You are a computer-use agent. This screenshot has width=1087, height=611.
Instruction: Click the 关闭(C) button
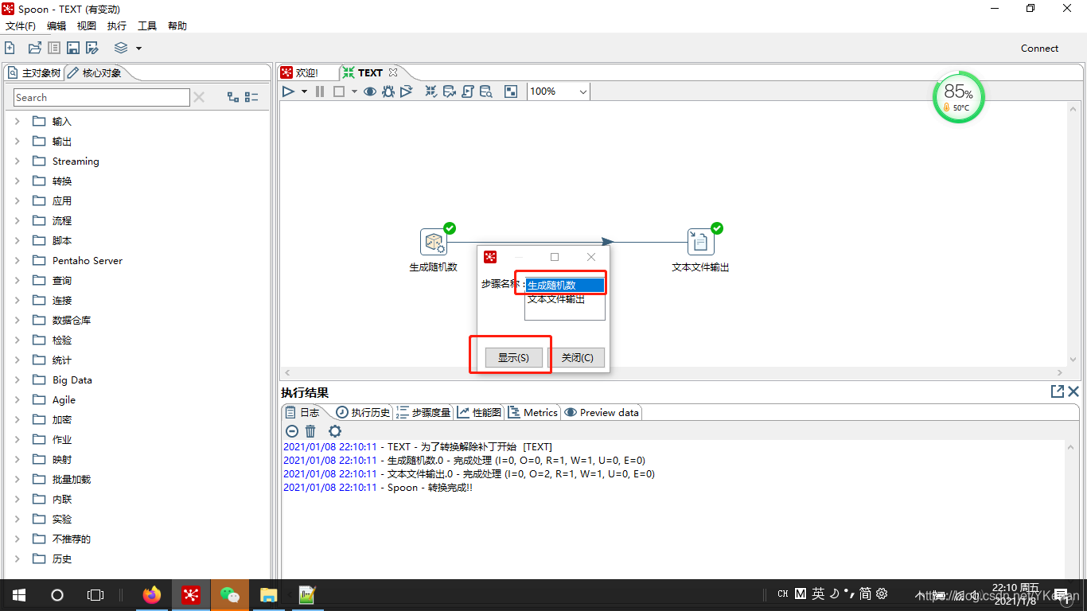tap(577, 358)
